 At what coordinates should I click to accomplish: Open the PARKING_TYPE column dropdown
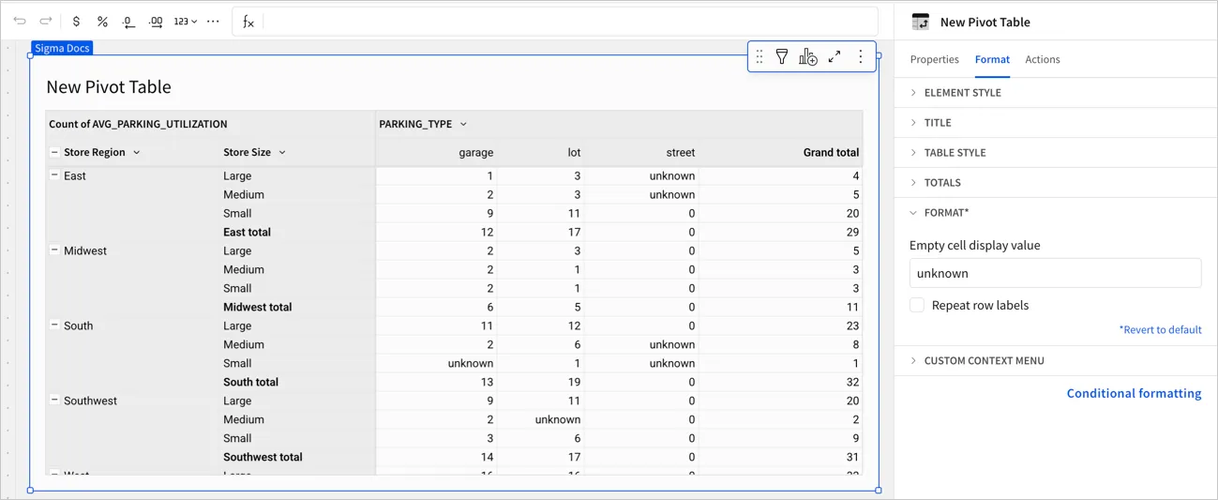[x=463, y=124]
